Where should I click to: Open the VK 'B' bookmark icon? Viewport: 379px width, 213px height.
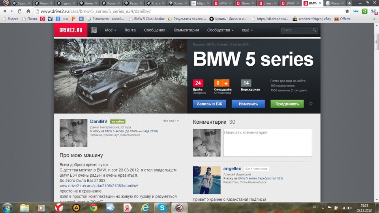coord(81,19)
